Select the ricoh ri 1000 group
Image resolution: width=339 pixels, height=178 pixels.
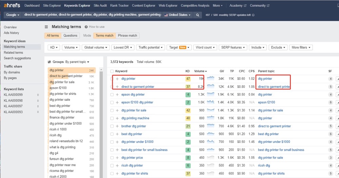(72, 129)
